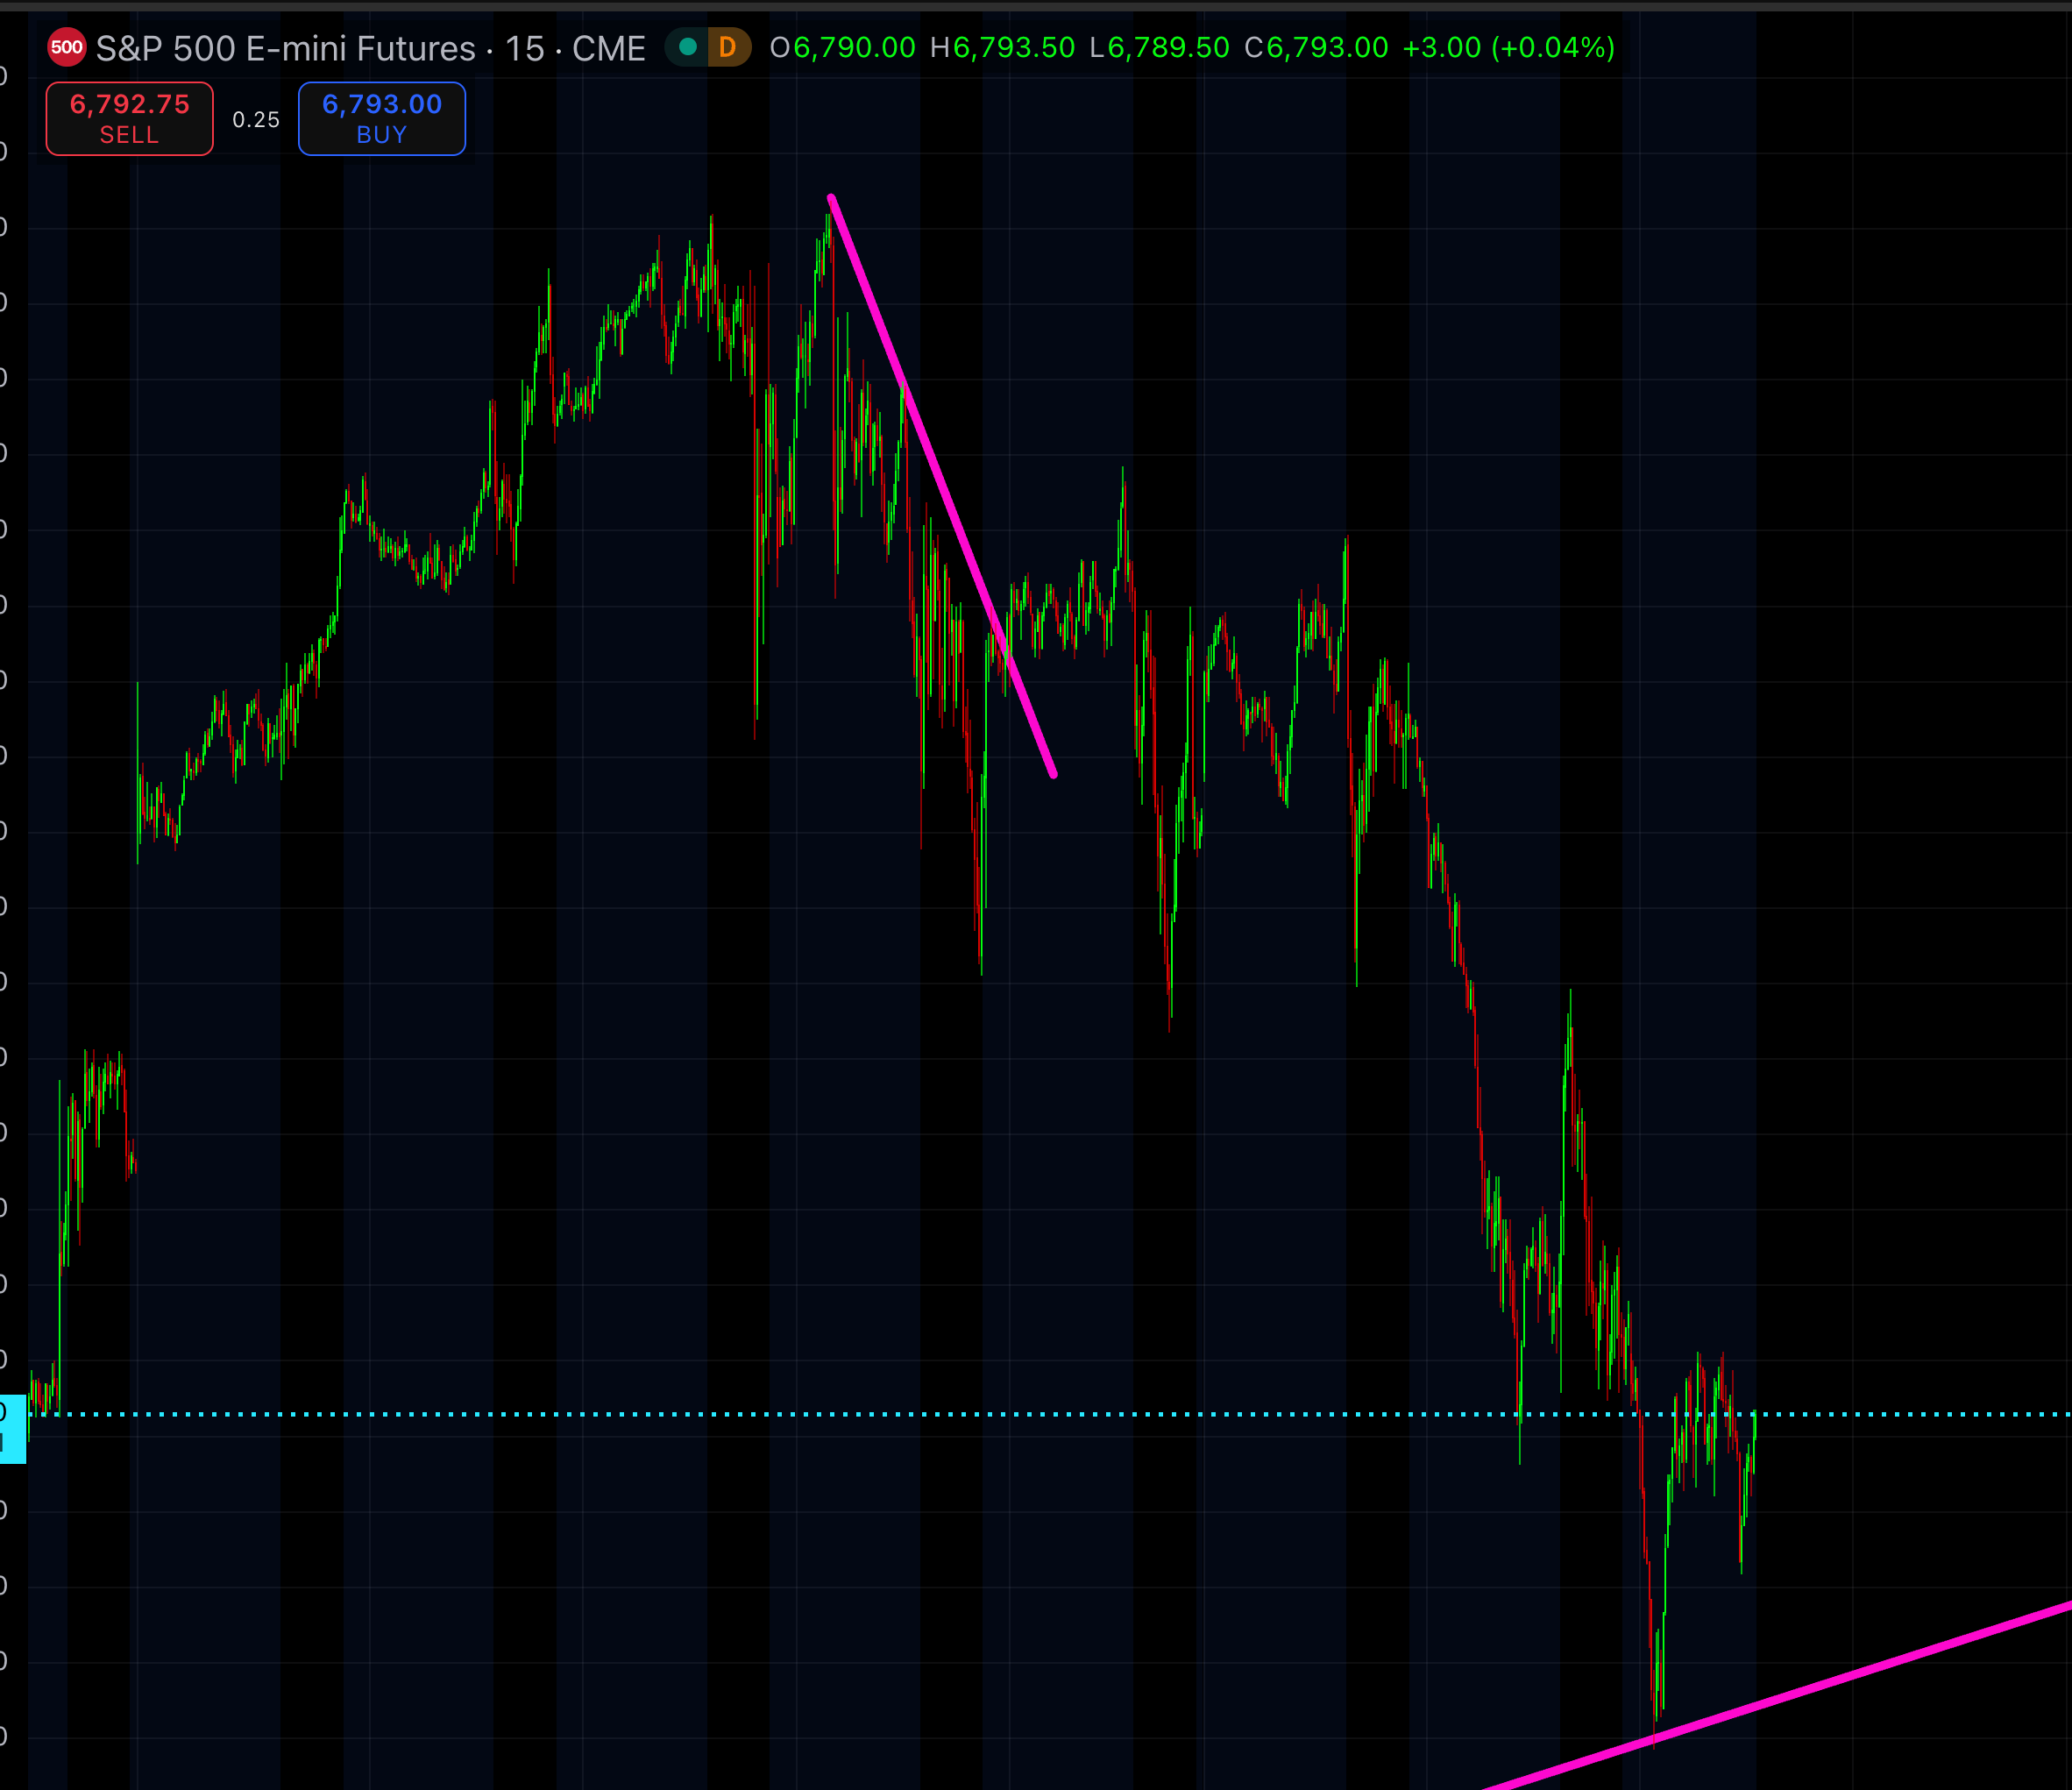This screenshot has width=2072, height=1790.
Task: Click the orange D delayed-data badge
Action: coord(728,47)
